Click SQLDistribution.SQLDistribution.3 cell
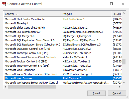 pos(83,32)
